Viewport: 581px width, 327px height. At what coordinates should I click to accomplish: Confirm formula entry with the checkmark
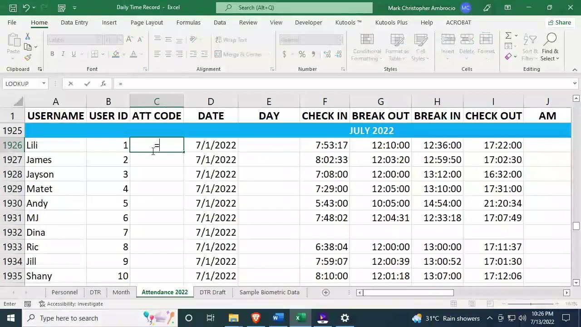pos(87,84)
